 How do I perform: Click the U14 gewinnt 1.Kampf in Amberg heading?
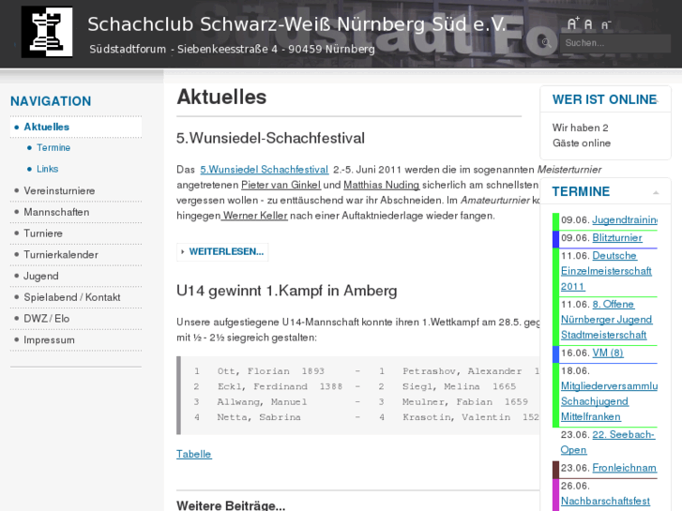287,291
